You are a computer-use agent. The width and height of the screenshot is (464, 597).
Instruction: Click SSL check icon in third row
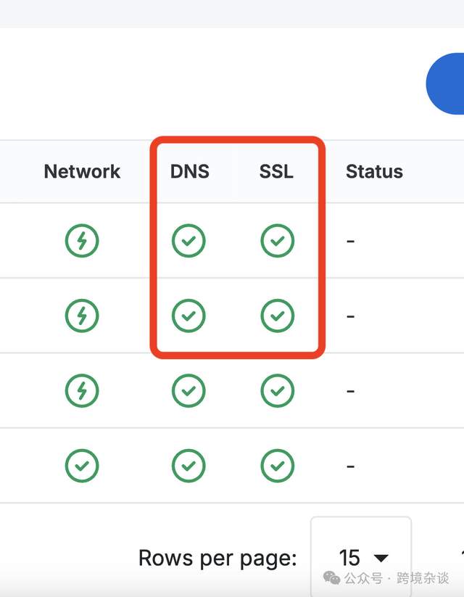pos(277,391)
